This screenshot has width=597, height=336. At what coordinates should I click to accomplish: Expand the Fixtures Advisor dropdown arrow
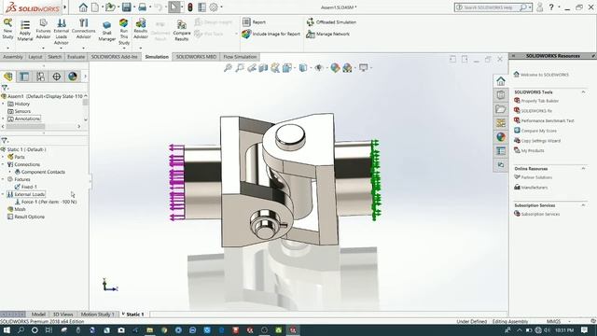[x=43, y=48]
